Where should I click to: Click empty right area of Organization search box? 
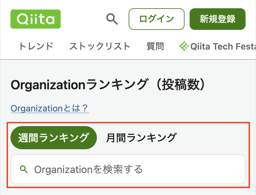tap(194, 169)
